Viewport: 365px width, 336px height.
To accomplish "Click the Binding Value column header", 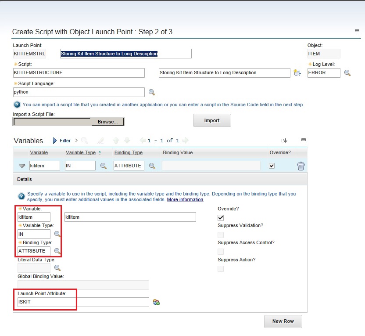I will pyautogui.click(x=178, y=152).
